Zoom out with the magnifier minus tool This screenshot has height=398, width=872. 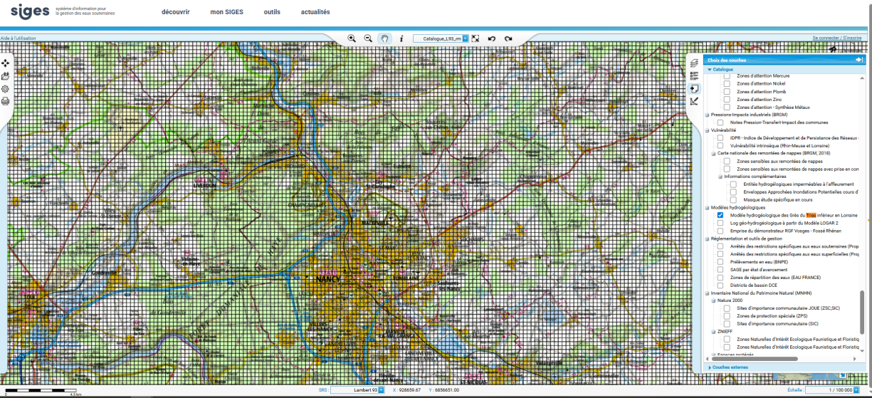click(368, 38)
